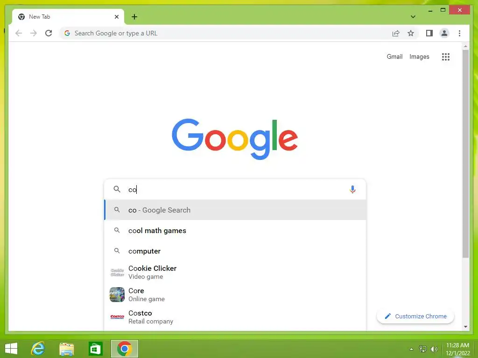Click the Customize Chrome button

415,317
